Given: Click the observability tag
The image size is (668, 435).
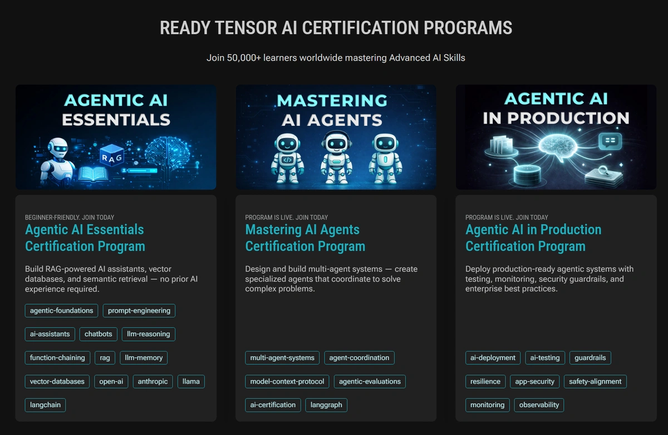Looking at the screenshot, I should click(x=539, y=405).
